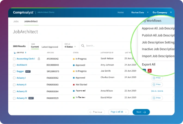The height and width of the screenshot is (124, 183).
Task: Click job code FA06000529
Action: click(53, 98)
